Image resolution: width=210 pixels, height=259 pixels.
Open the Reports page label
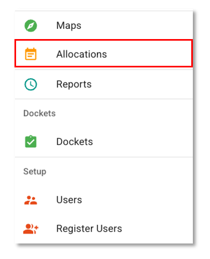[x=74, y=84]
